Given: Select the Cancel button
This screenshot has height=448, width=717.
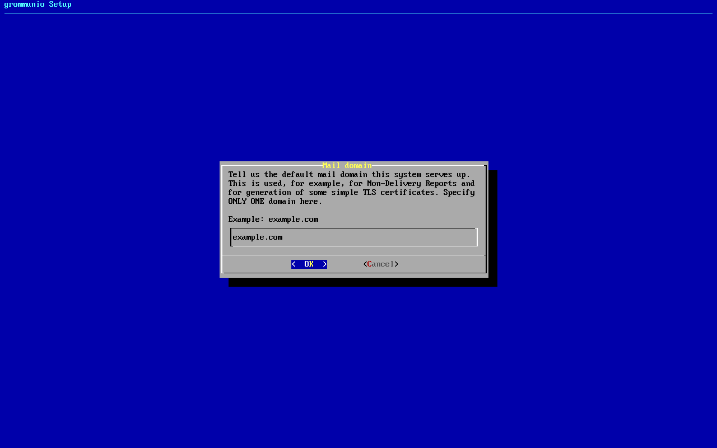Looking at the screenshot, I should coord(381,264).
